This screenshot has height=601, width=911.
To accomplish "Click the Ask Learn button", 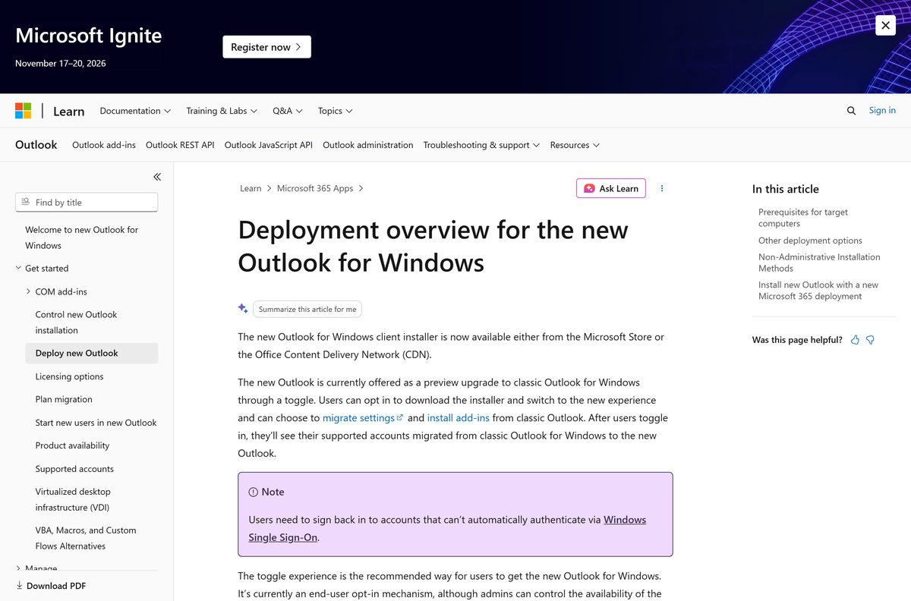I will [611, 188].
